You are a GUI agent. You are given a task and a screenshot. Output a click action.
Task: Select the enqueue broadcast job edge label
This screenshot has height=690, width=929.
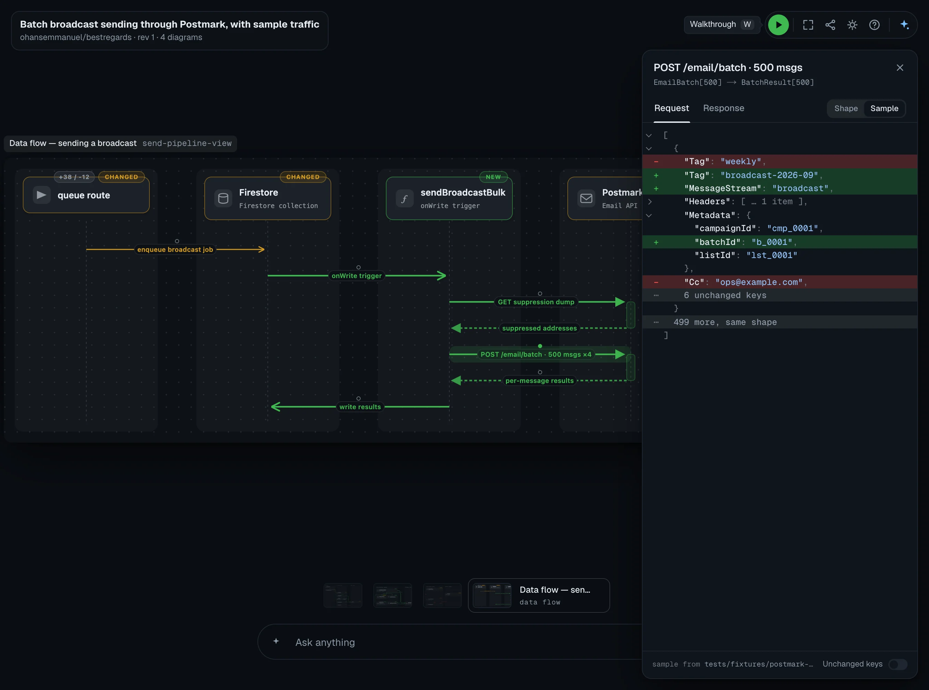pyautogui.click(x=175, y=249)
